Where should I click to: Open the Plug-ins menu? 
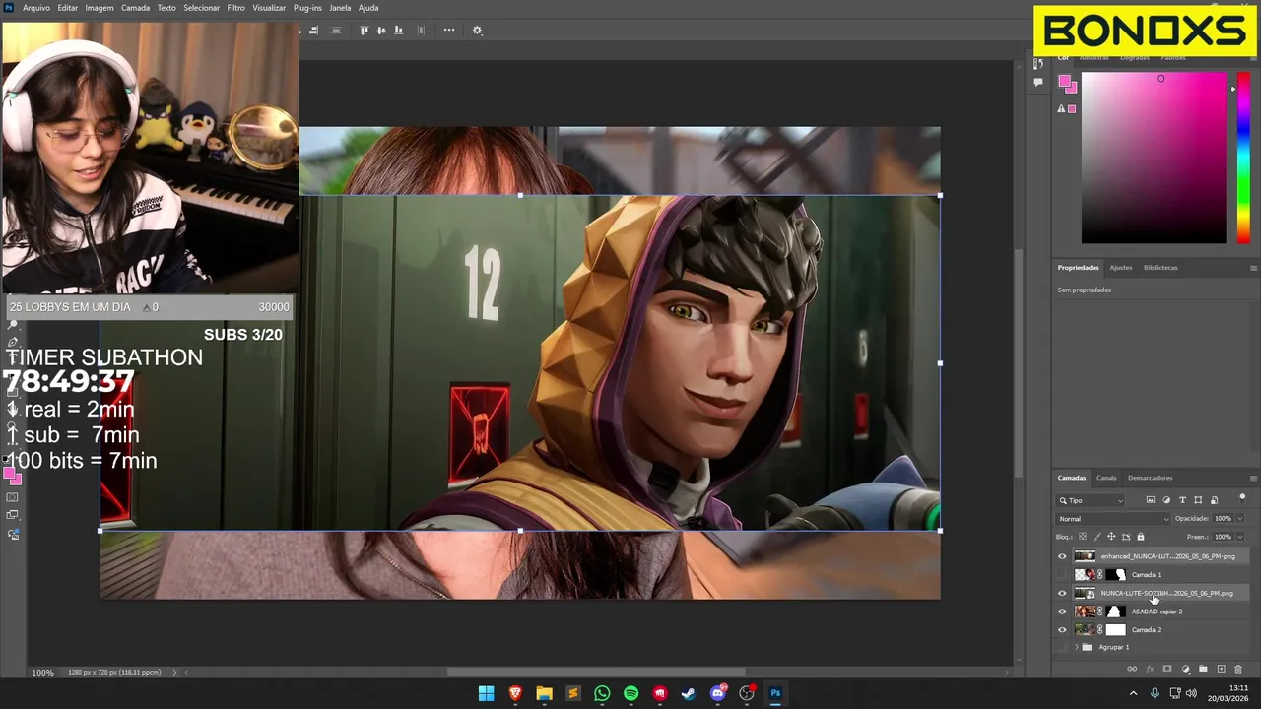pos(307,8)
